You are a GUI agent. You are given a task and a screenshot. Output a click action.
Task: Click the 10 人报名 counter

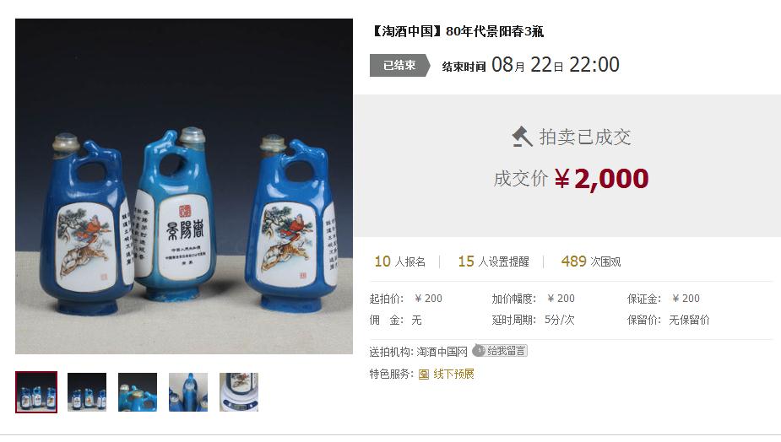[400, 261]
